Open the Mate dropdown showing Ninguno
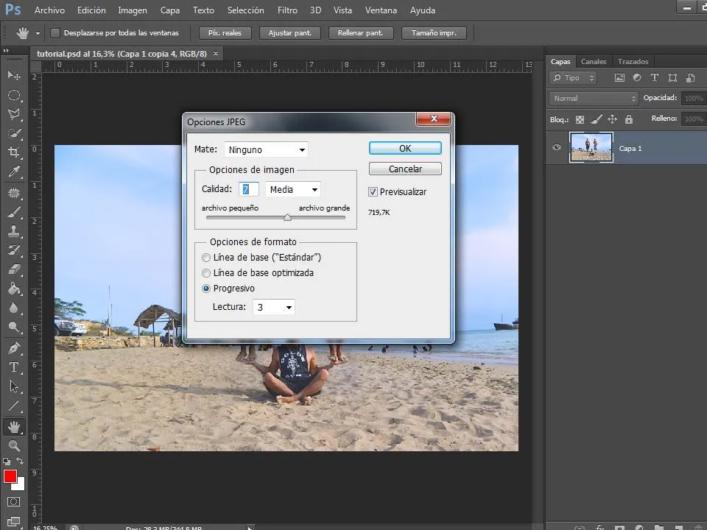 [x=266, y=149]
